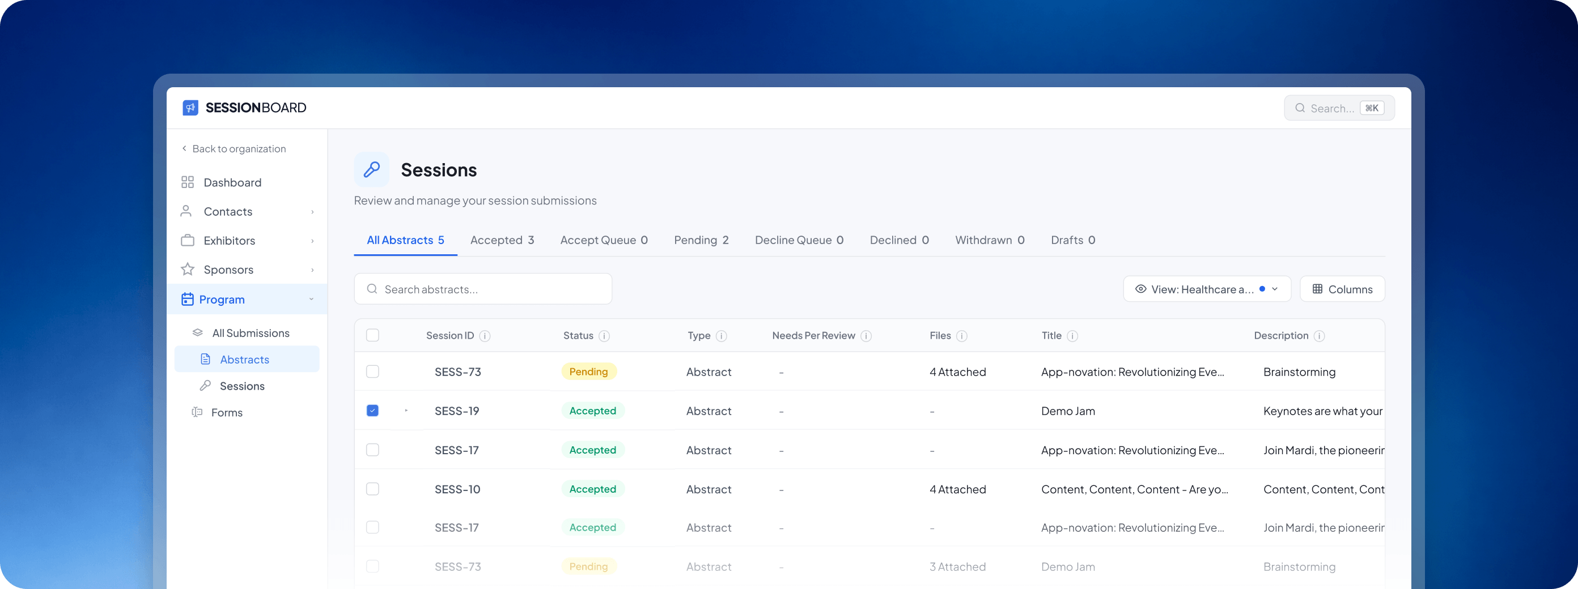Expand the Sponsors sidebar chevron

pos(312,270)
